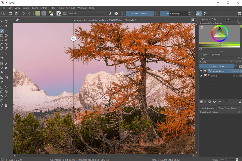The width and height of the screenshot is (242, 161).
Task: Select the Zoom magnifier tool
Action: 2,106
